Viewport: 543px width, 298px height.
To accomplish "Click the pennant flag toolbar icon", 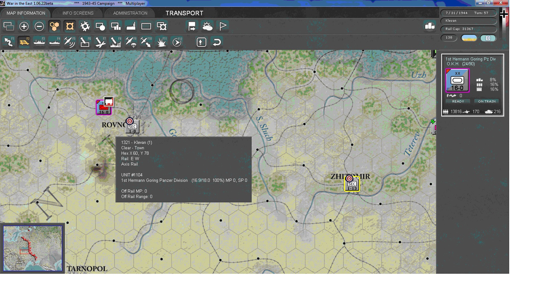I will [223, 26].
